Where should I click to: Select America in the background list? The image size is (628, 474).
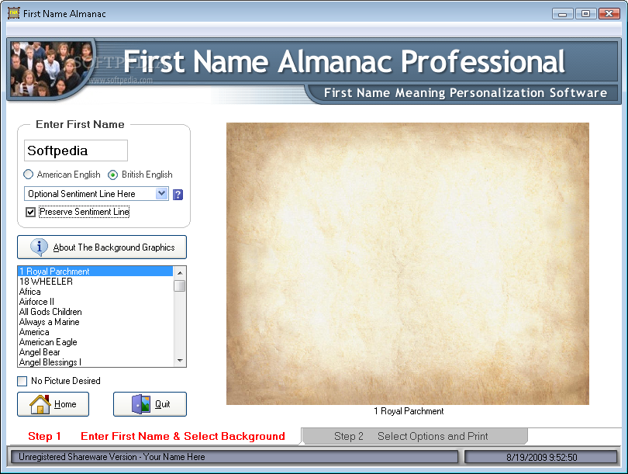click(95, 332)
